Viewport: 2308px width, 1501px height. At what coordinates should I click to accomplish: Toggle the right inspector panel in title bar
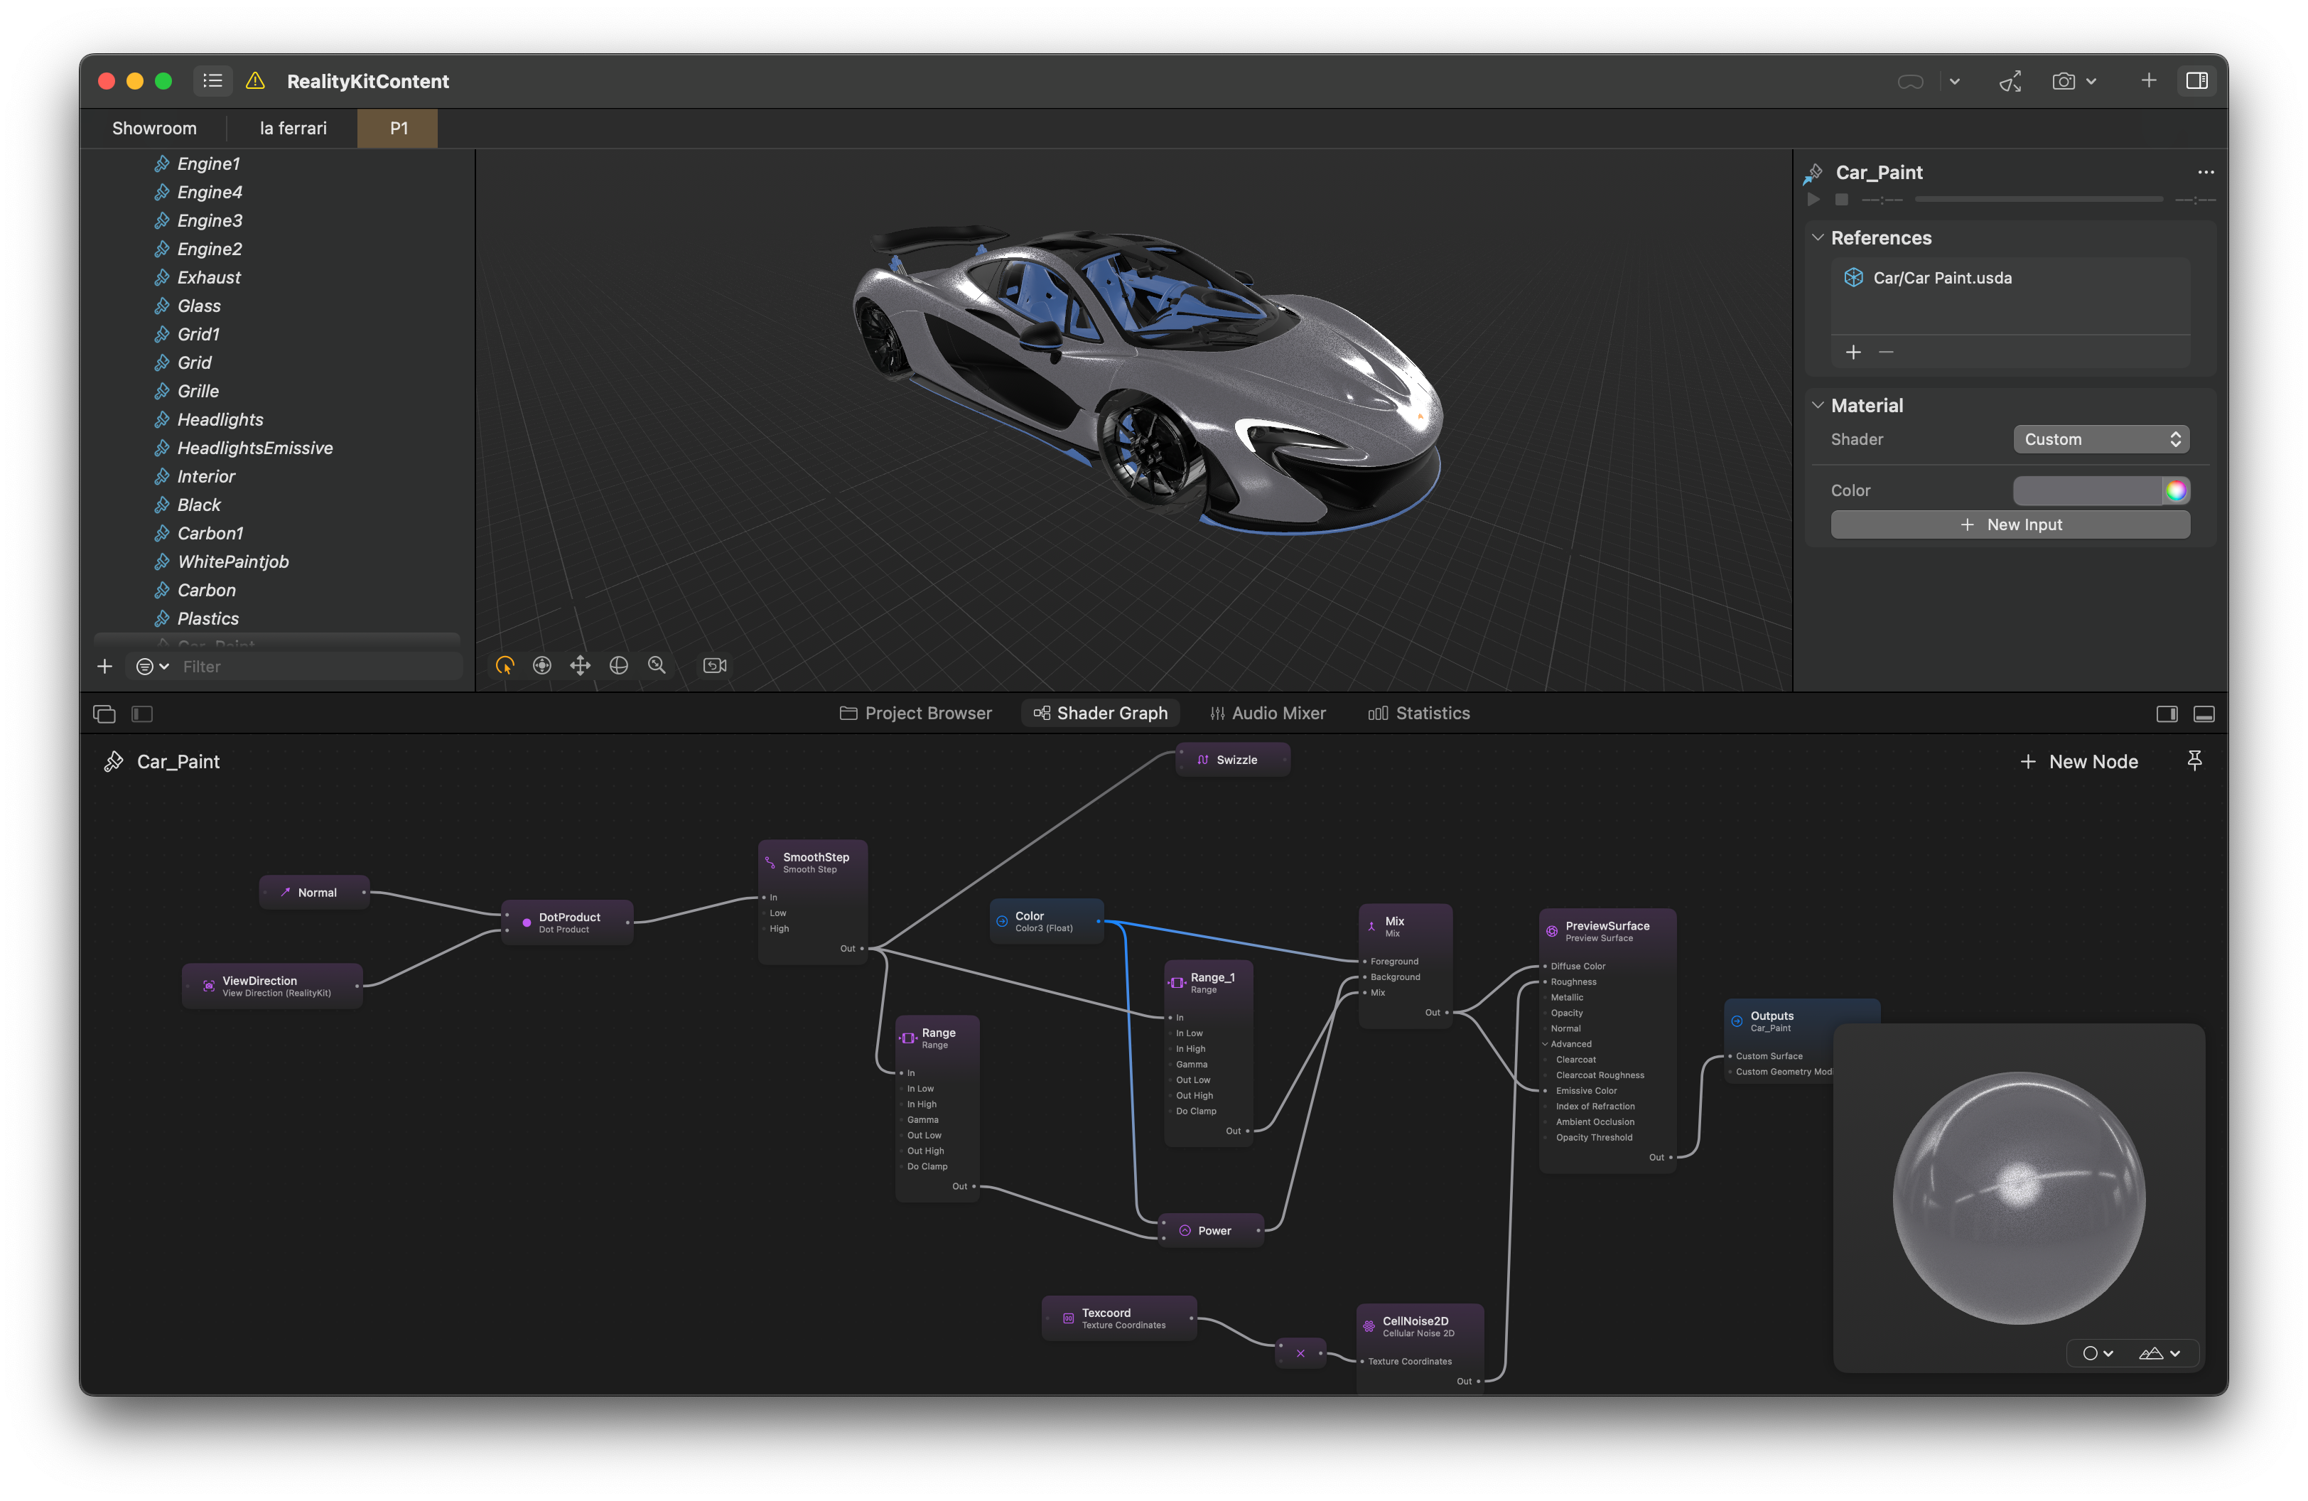[2196, 82]
